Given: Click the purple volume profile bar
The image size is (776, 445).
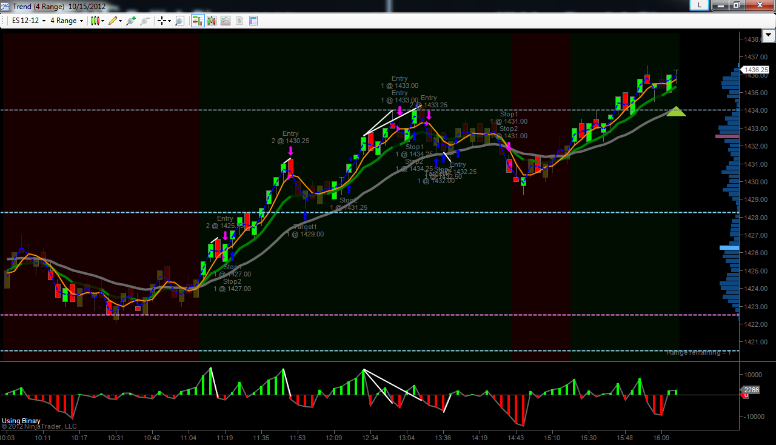Looking at the screenshot, I should 727,136.
